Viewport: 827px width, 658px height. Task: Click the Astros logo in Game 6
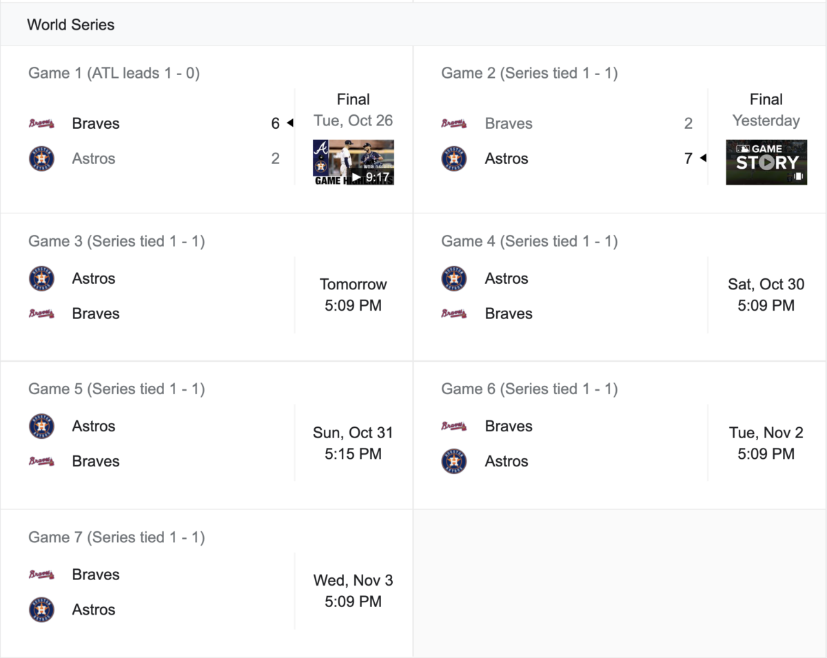(x=454, y=461)
